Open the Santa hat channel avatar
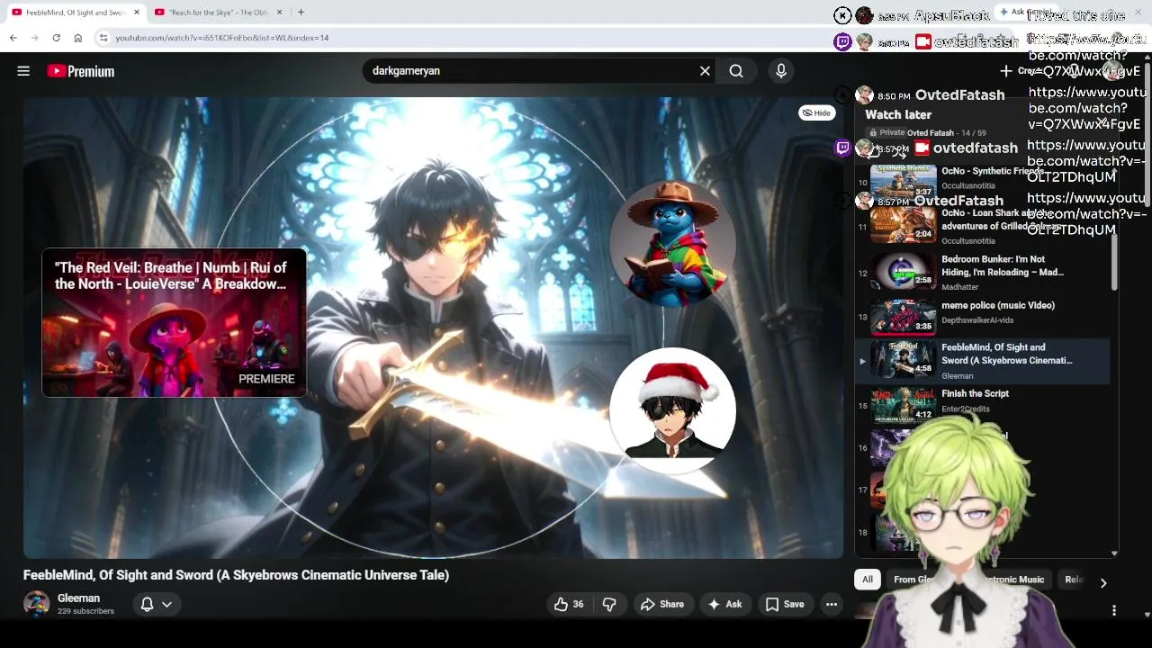 pyautogui.click(x=672, y=410)
